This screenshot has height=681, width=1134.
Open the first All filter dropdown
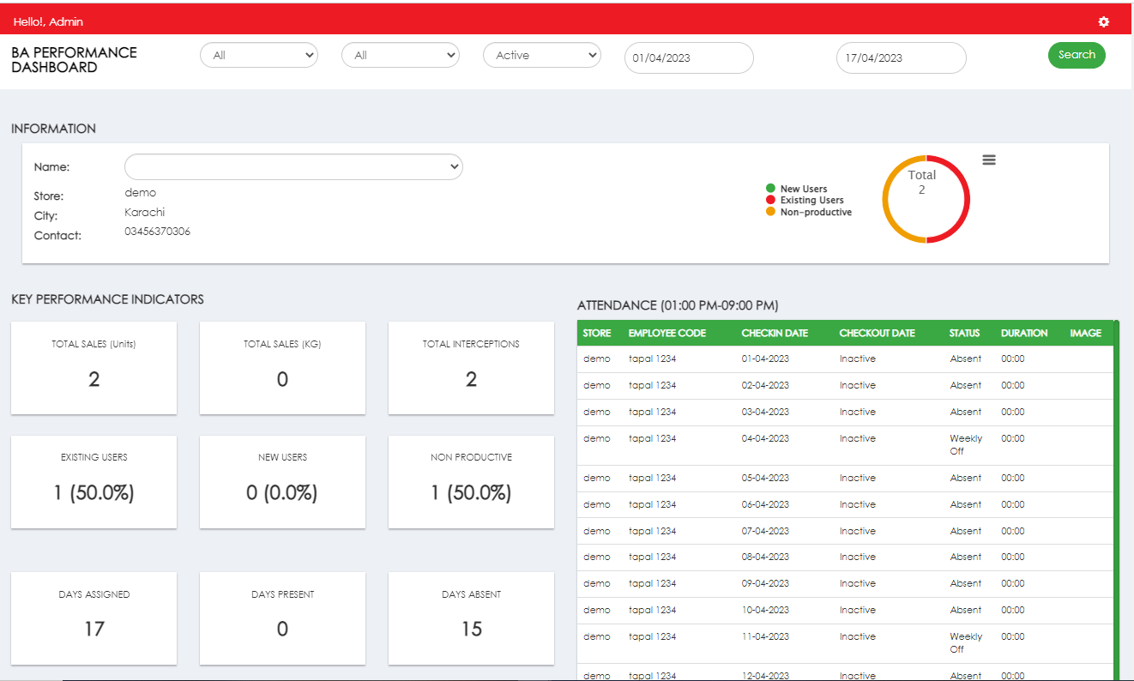click(259, 55)
